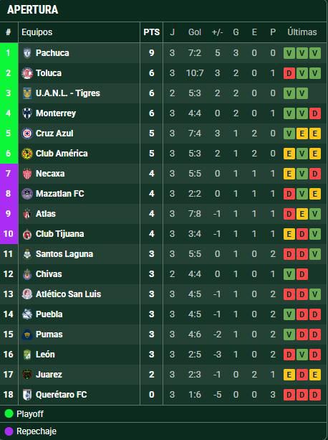Screen dimensions: 328x440
Task: Click the green Playoff legend dot
Action: click(x=9, y=413)
